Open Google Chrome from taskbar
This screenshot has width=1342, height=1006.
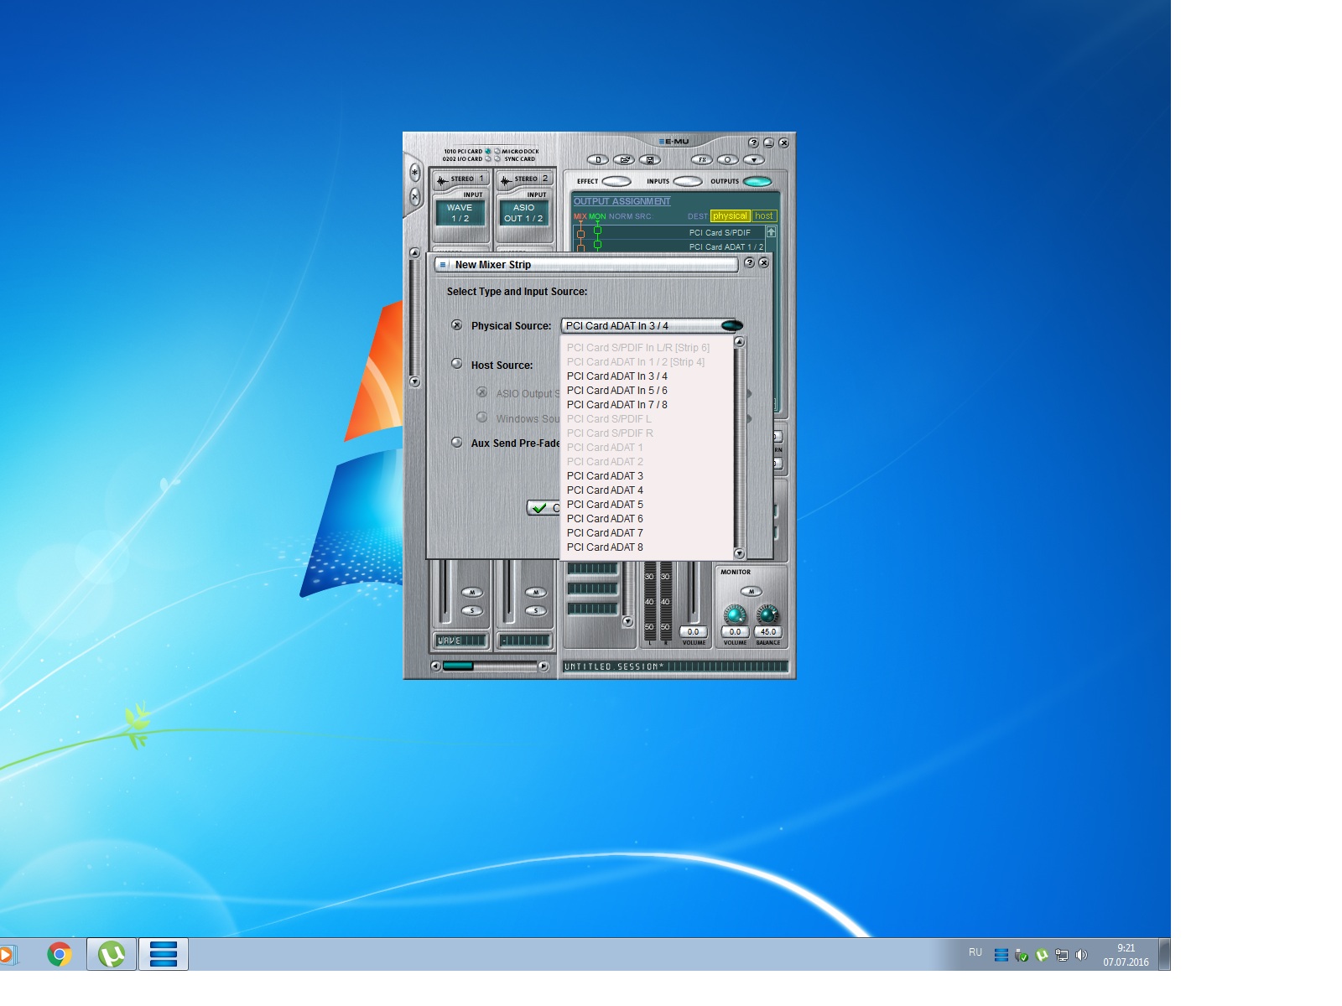[x=59, y=954]
